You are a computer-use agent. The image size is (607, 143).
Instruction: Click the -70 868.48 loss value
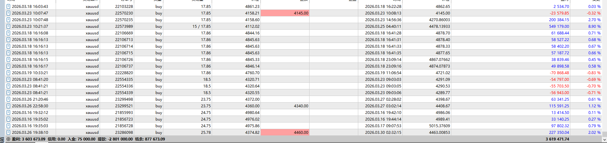pyautogui.click(x=559, y=73)
